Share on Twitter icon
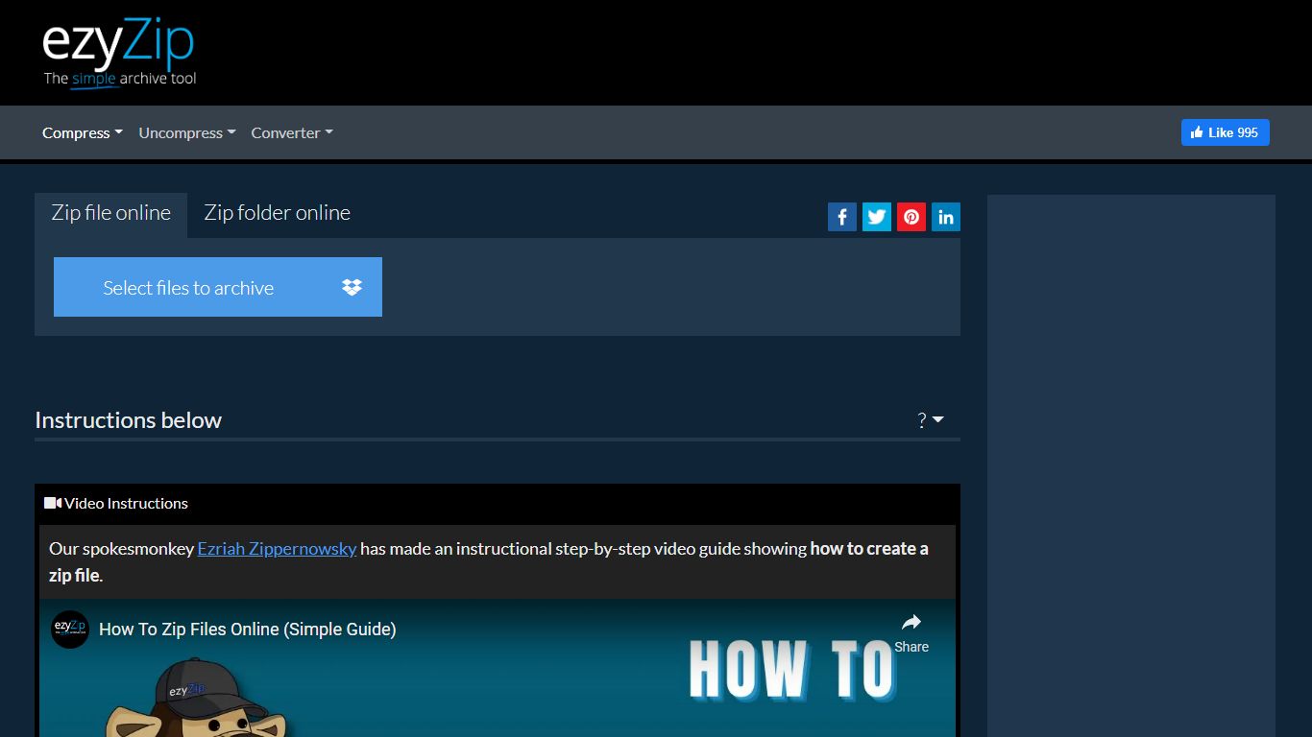 click(877, 217)
